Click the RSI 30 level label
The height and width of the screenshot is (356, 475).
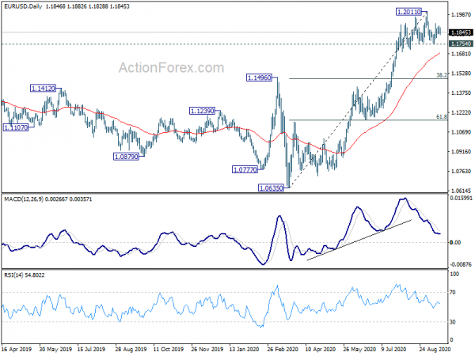point(453,322)
